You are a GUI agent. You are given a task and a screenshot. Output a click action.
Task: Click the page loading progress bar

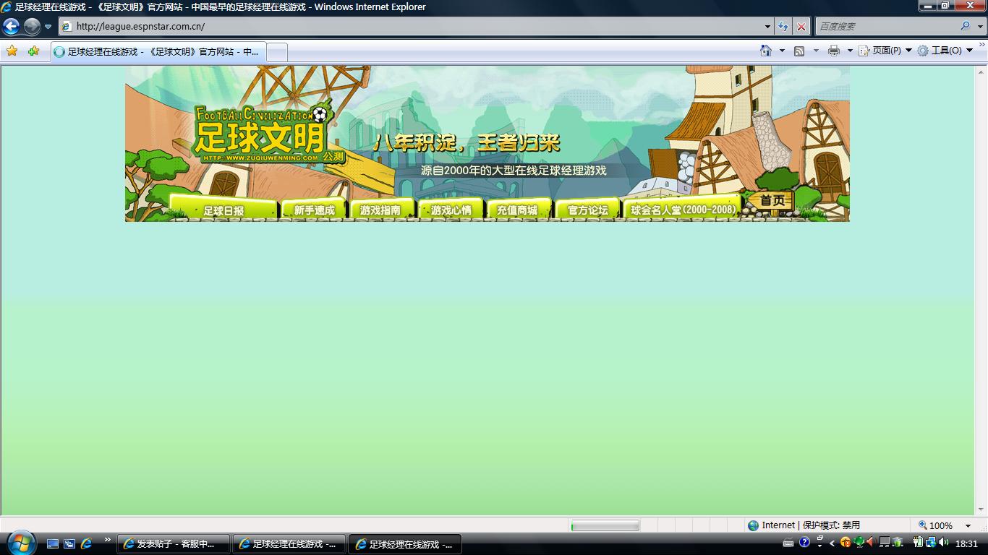[x=605, y=525]
